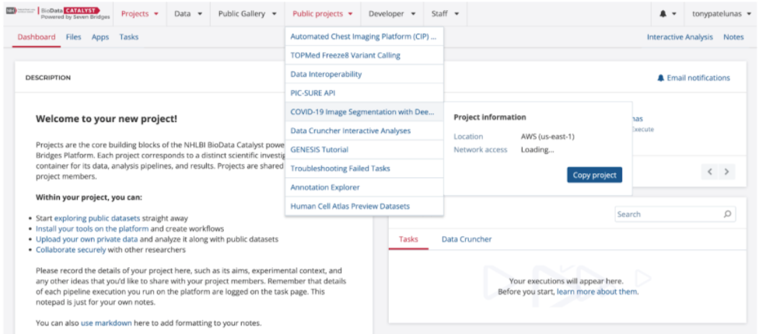Screen dimensions: 763x334
Task: Select Troubleshooting Failed Tasks project
Action: point(365,169)
